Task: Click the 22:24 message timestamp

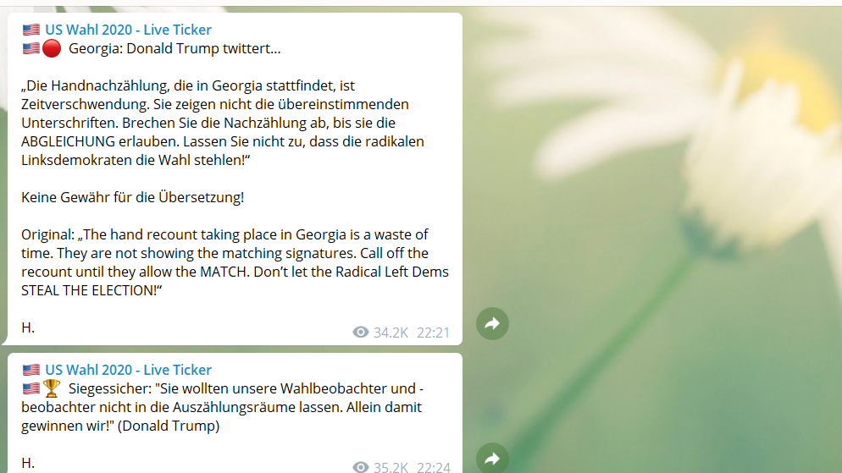Action: 433,467
